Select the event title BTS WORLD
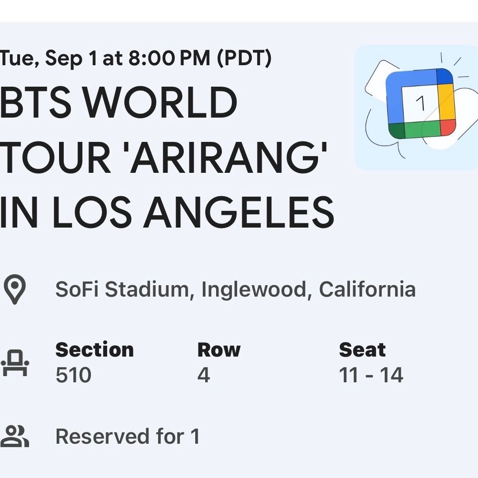478x478 pixels. tap(118, 102)
